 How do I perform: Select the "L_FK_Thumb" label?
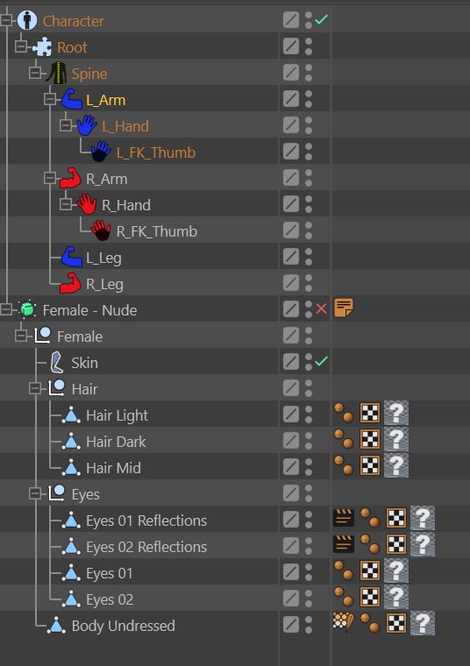pyautogui.click(x=156, y=152)
